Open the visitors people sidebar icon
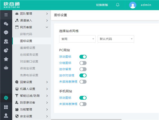 6,41
